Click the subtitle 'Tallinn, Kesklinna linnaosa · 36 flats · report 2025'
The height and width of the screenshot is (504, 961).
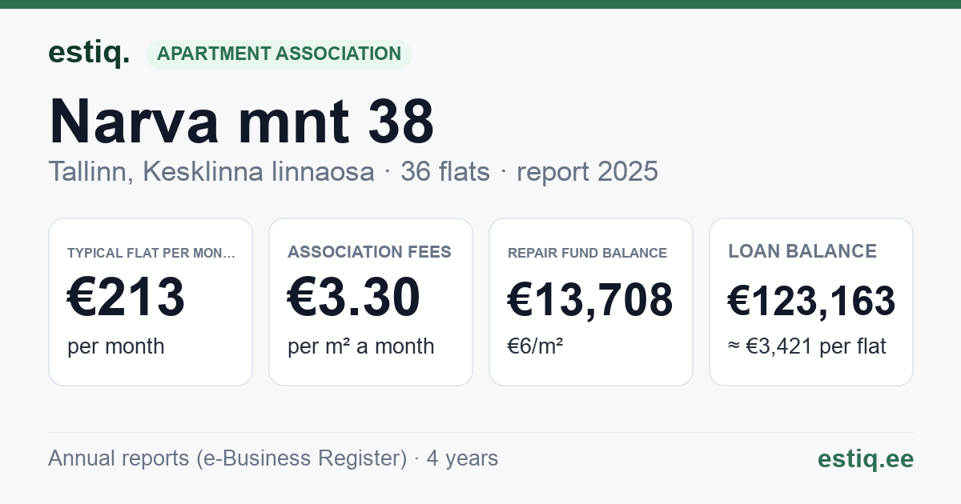[352, 171]
